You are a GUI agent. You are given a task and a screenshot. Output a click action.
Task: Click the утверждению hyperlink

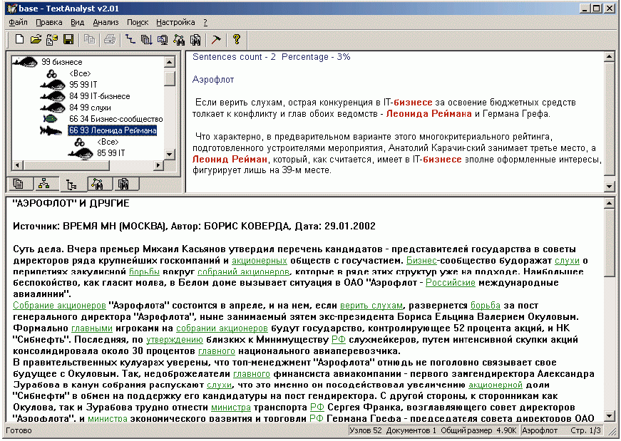(x=174, y=339)
